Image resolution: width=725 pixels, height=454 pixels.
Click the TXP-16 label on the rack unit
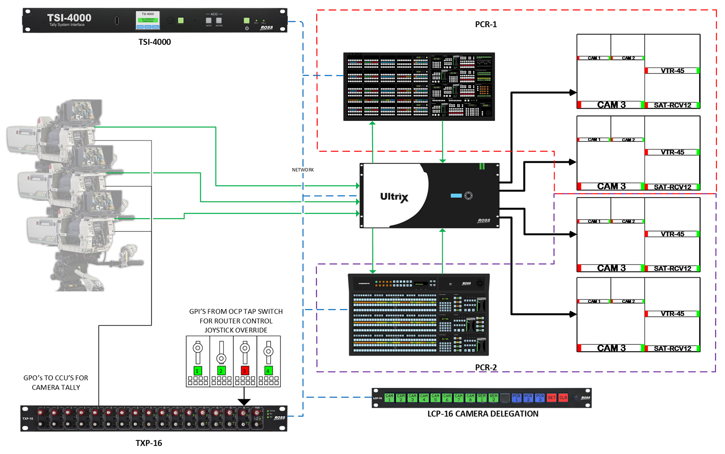point(28,419)
